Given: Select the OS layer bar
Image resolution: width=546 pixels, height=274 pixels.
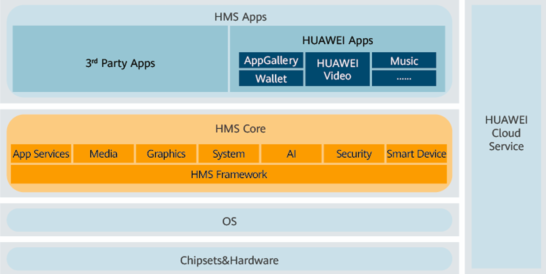Looking at the screenshot, I should coord(229,221).
